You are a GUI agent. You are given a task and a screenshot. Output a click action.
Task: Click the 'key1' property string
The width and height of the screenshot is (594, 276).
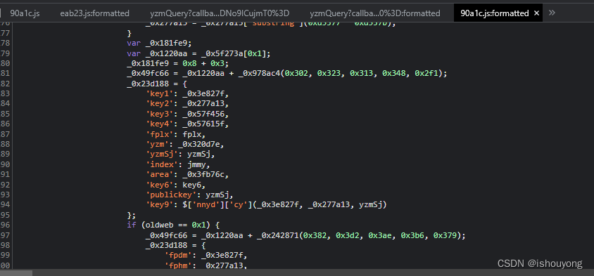click(160, 93)
